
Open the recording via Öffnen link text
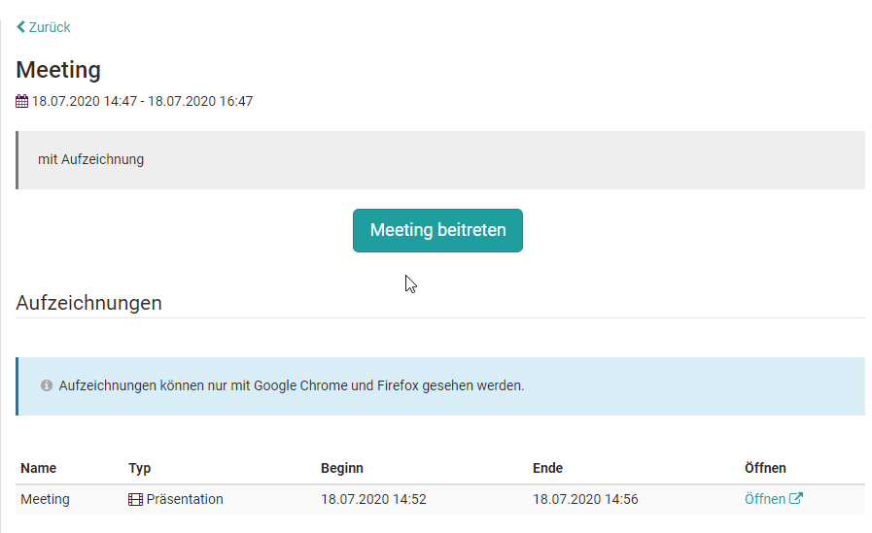pos(764,499)
